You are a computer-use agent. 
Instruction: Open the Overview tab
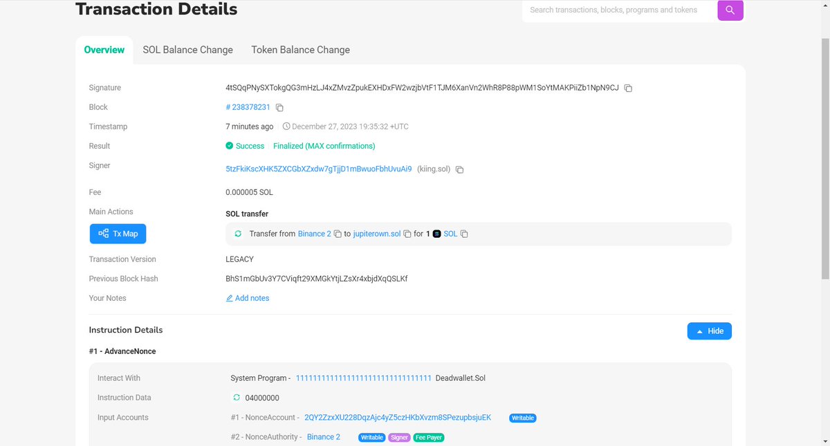tap(104, 50)
